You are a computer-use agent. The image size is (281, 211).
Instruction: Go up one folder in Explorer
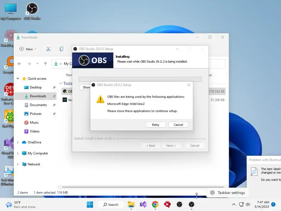click(45, 64)
